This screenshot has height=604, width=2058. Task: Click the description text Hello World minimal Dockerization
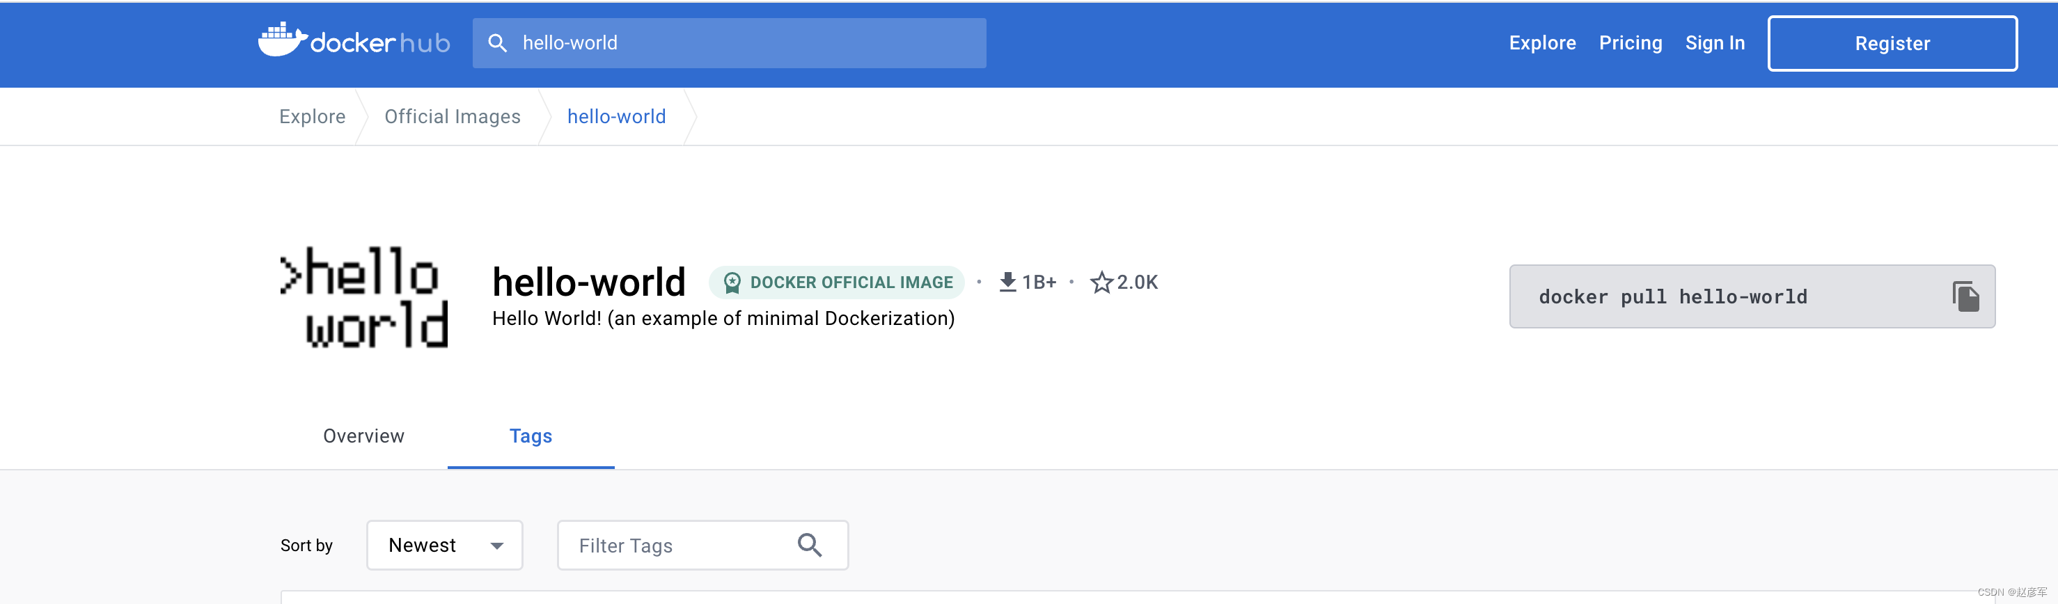[x=723, y=319]
